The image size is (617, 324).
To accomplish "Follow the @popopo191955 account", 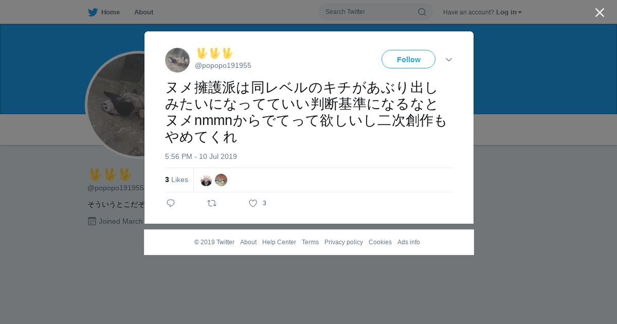I will [x=408, y=59].
